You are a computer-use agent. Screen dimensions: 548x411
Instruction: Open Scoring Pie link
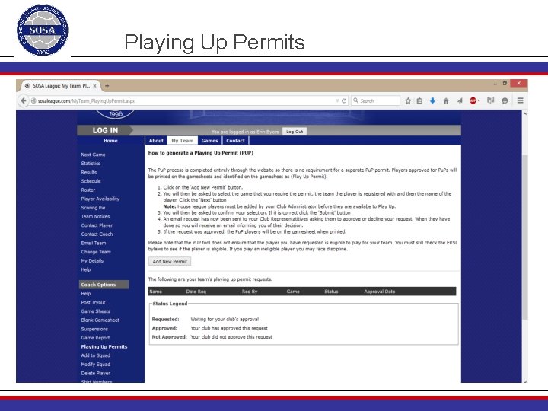pyautogui.click(x=93, y=208)
